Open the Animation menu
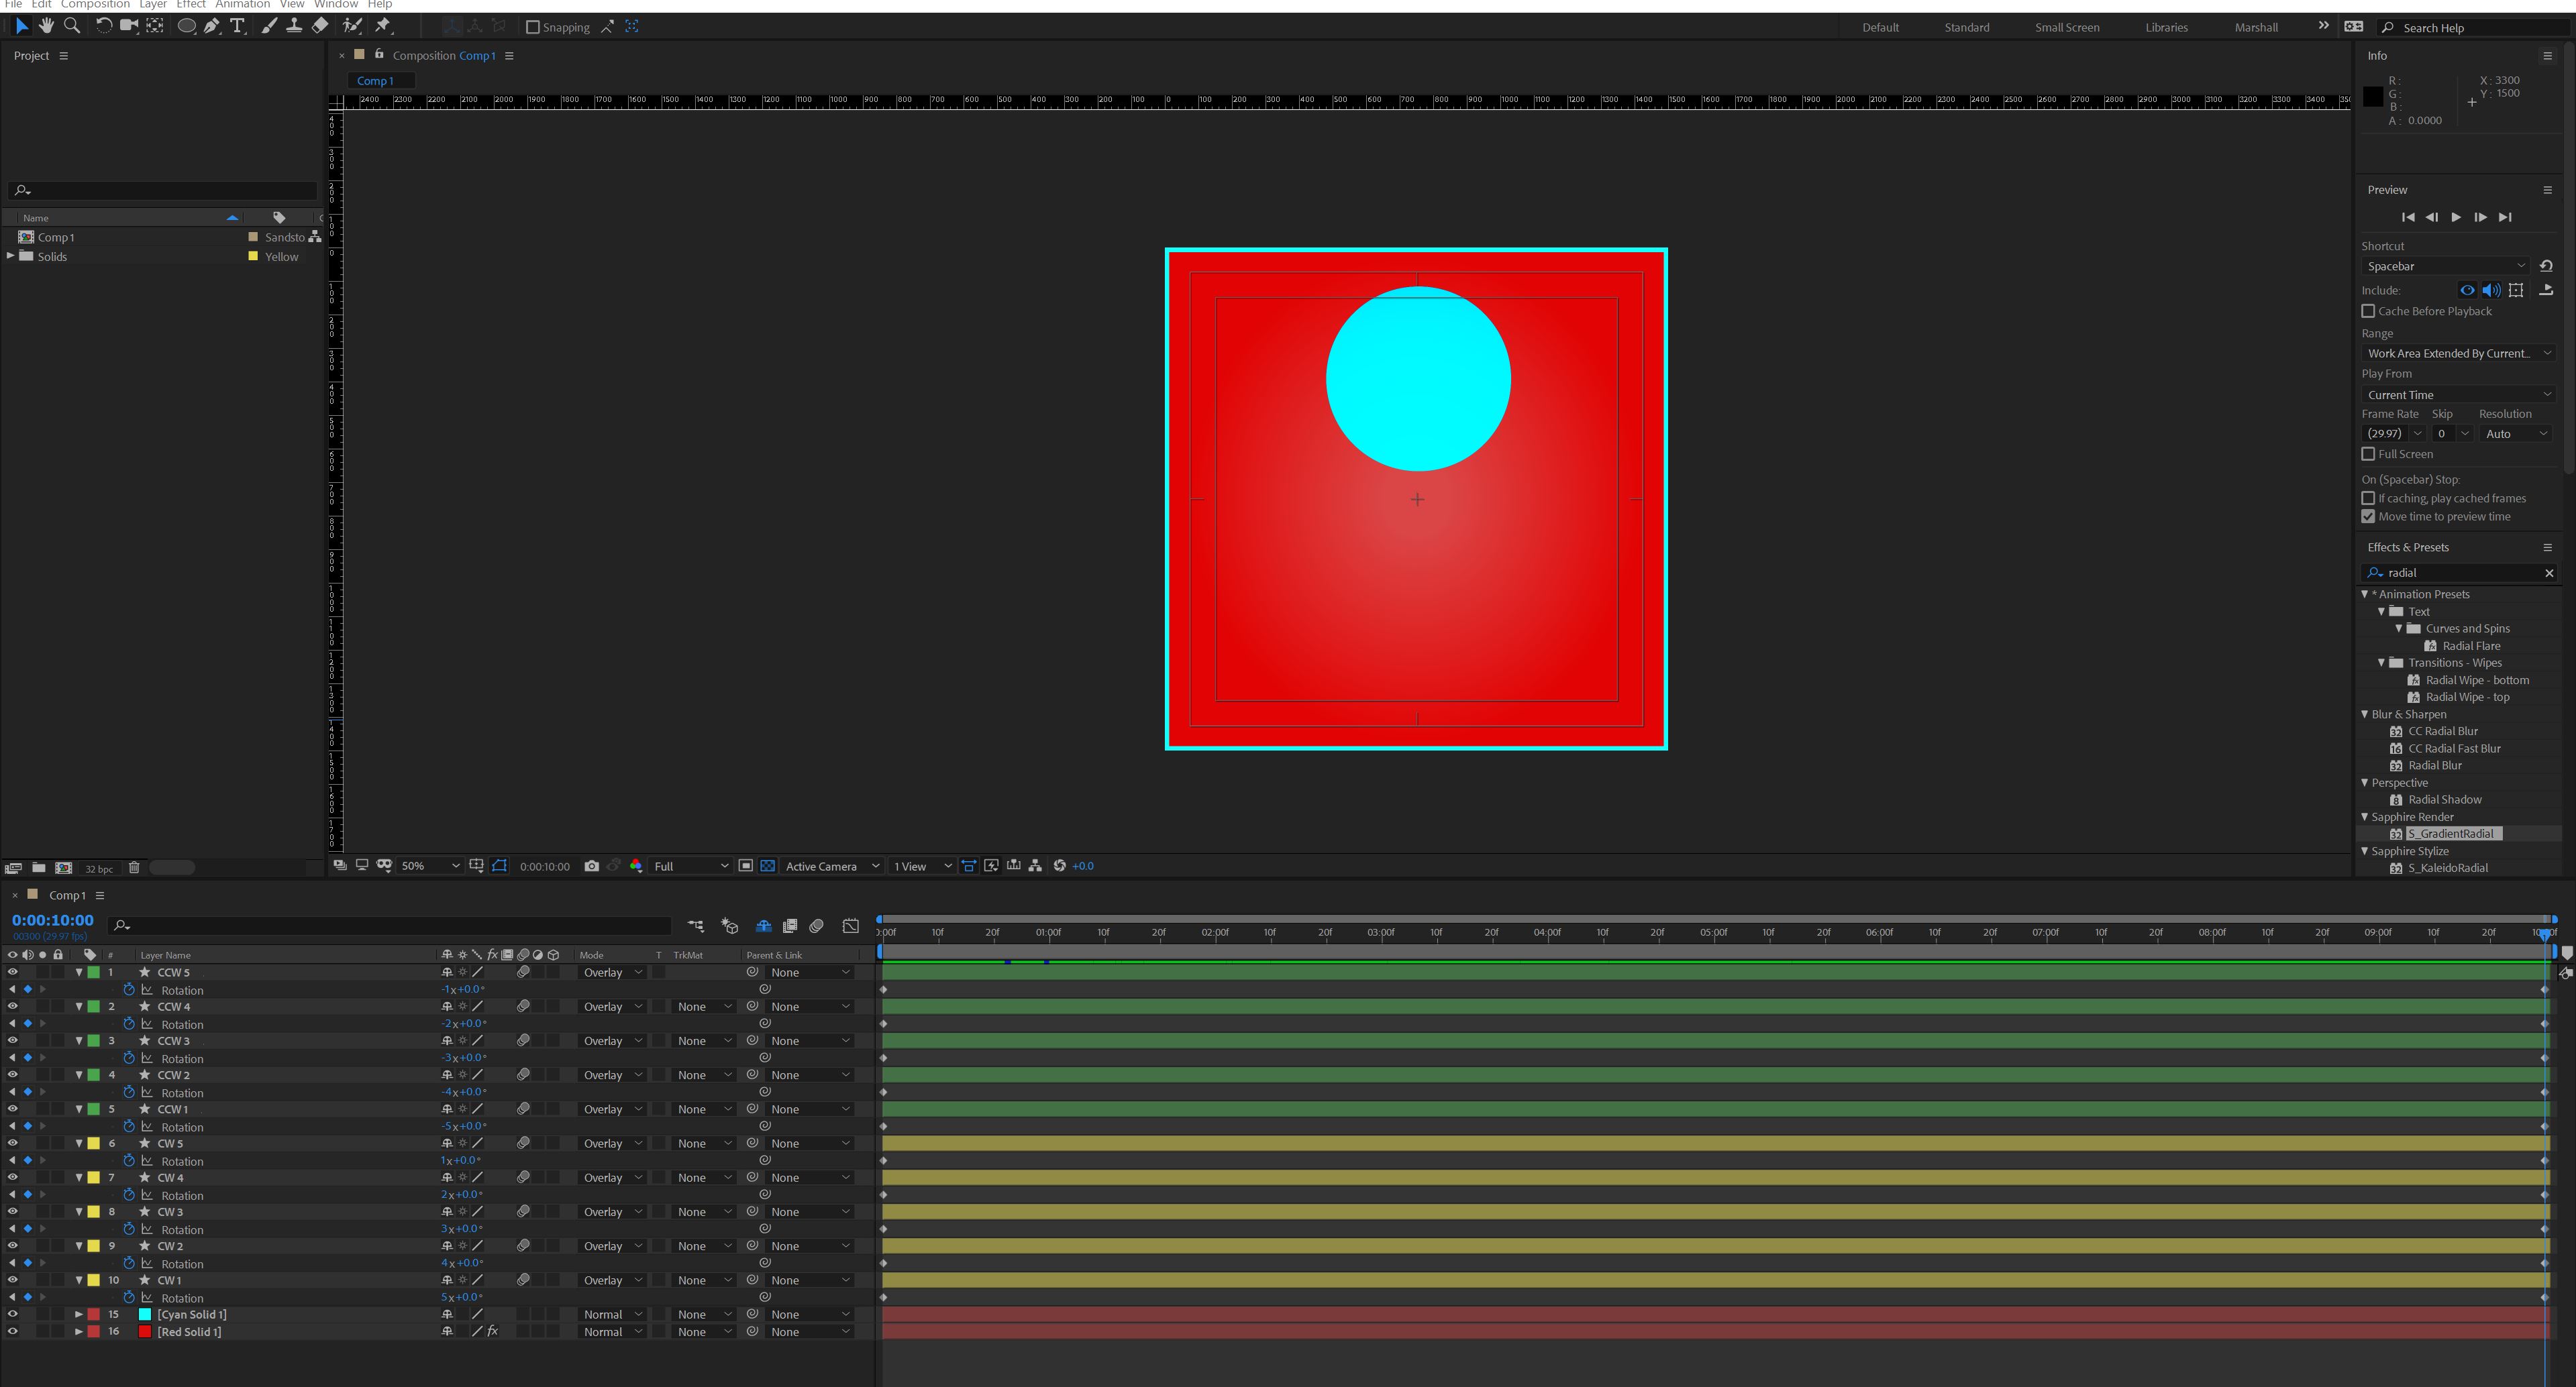Viewport: 2576px width, 1387px height. [242, 4]
